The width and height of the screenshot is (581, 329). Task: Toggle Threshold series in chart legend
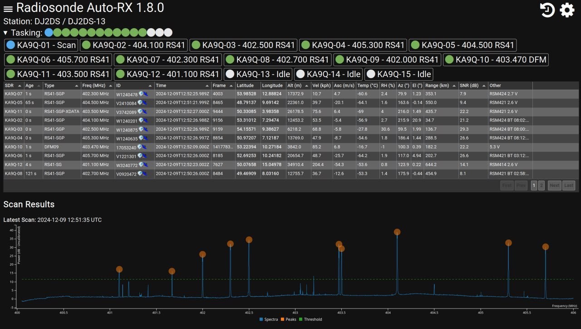[311, 319]
